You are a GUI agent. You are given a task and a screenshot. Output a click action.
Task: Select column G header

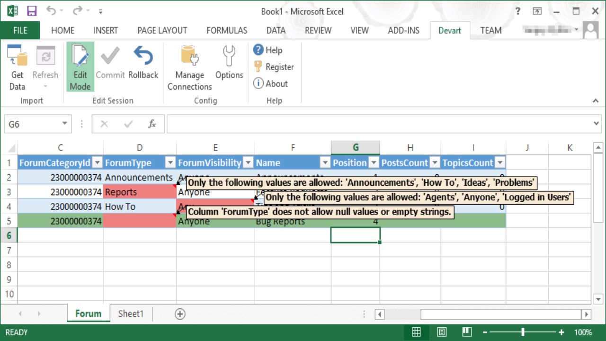point(356,148)
